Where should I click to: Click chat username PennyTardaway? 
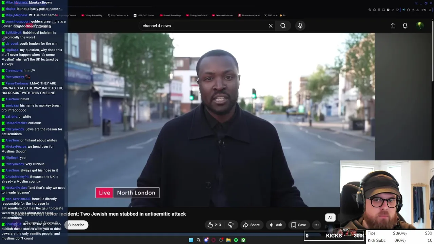[x=17, y=83]
